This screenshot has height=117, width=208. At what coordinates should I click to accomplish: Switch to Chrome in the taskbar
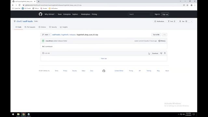pos(23,114)
